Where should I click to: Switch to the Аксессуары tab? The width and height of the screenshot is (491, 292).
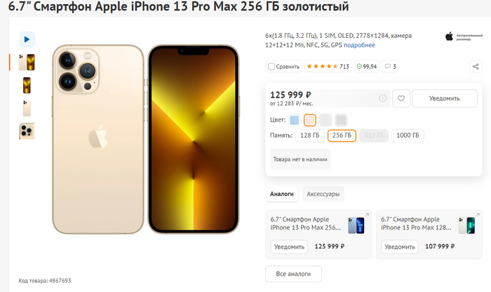pos(323,194)
